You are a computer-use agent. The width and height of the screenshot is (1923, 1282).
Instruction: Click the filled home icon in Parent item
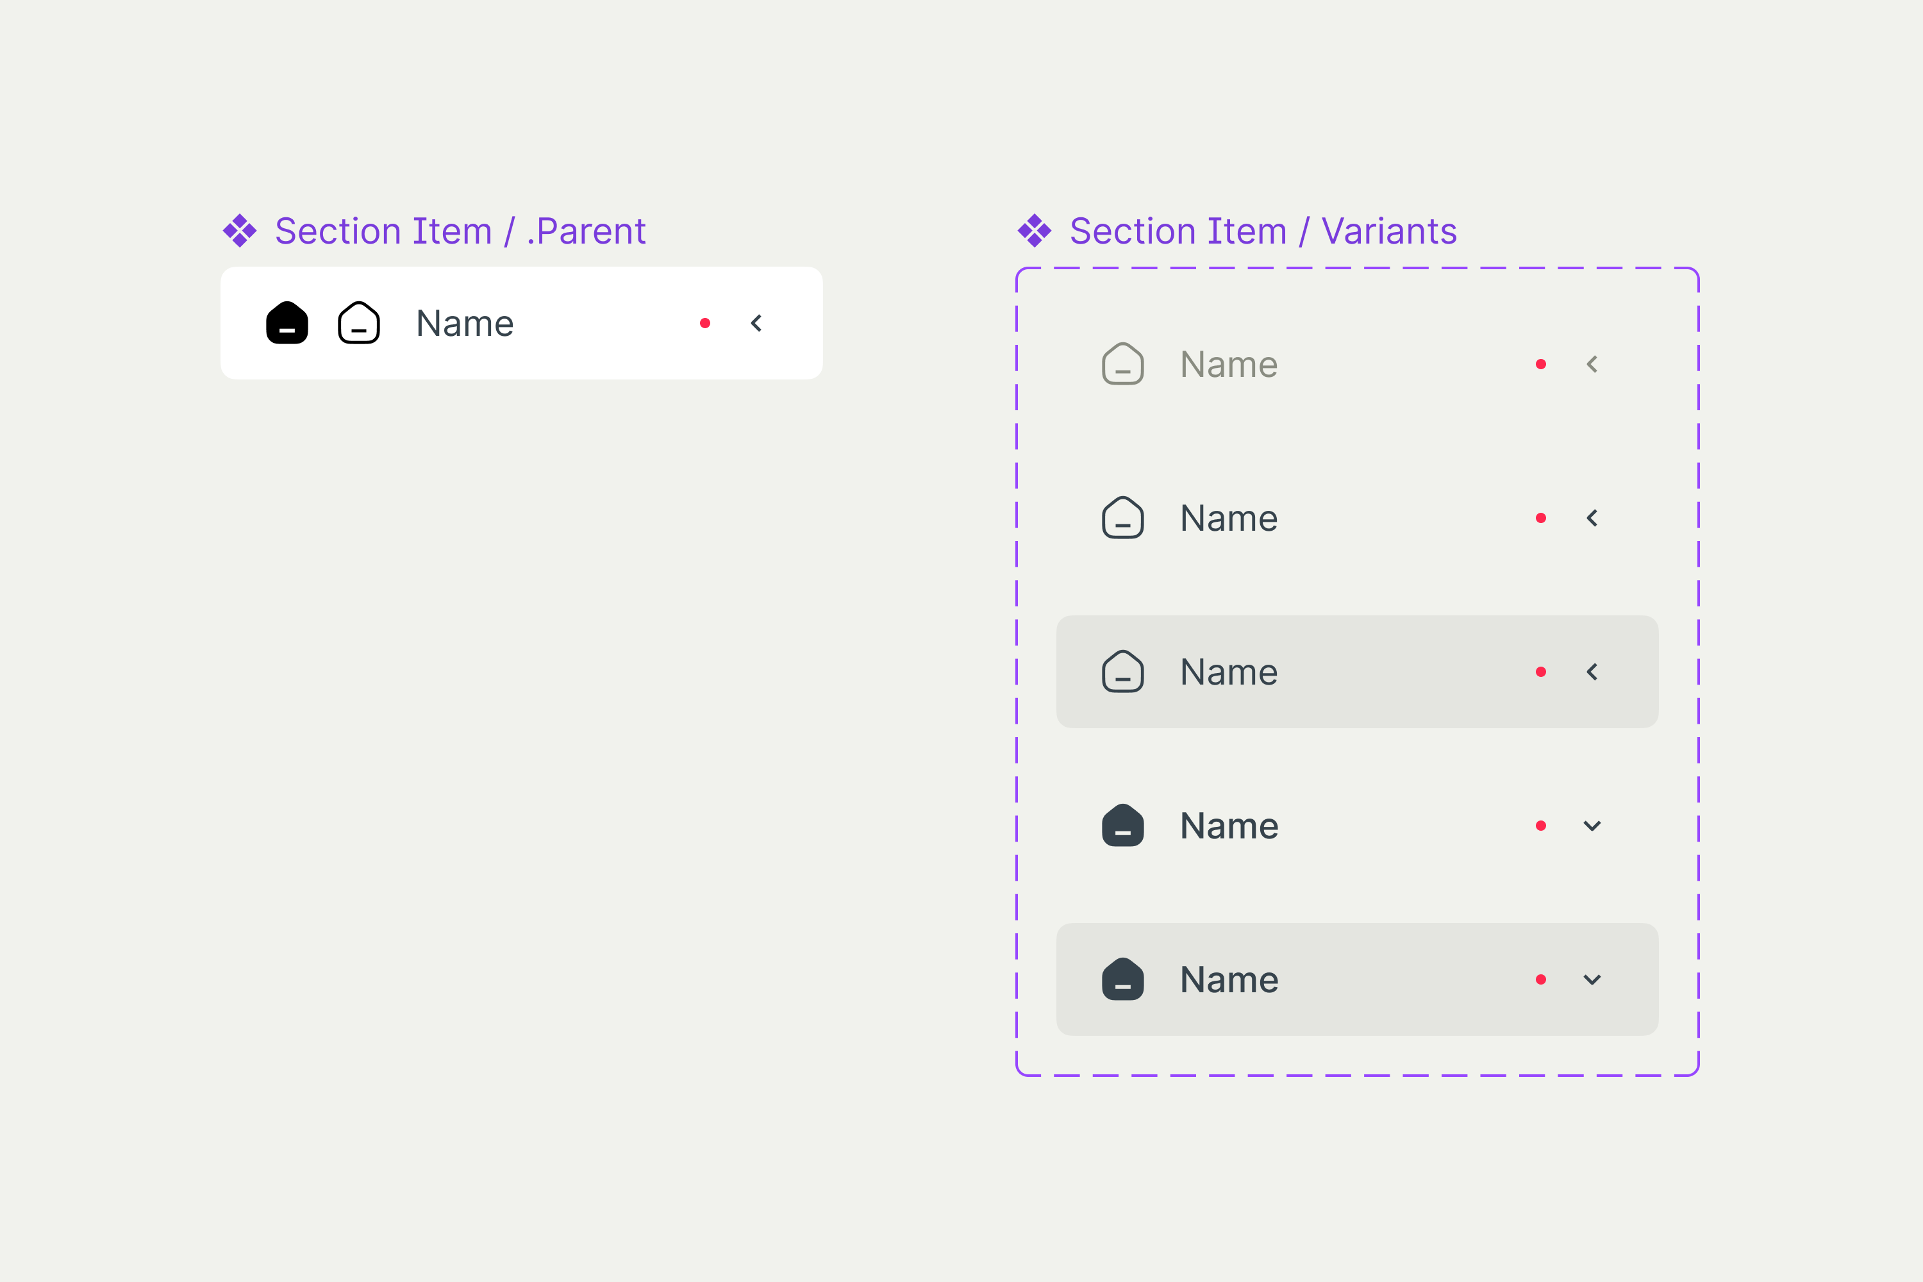click(x=287, y=323)
